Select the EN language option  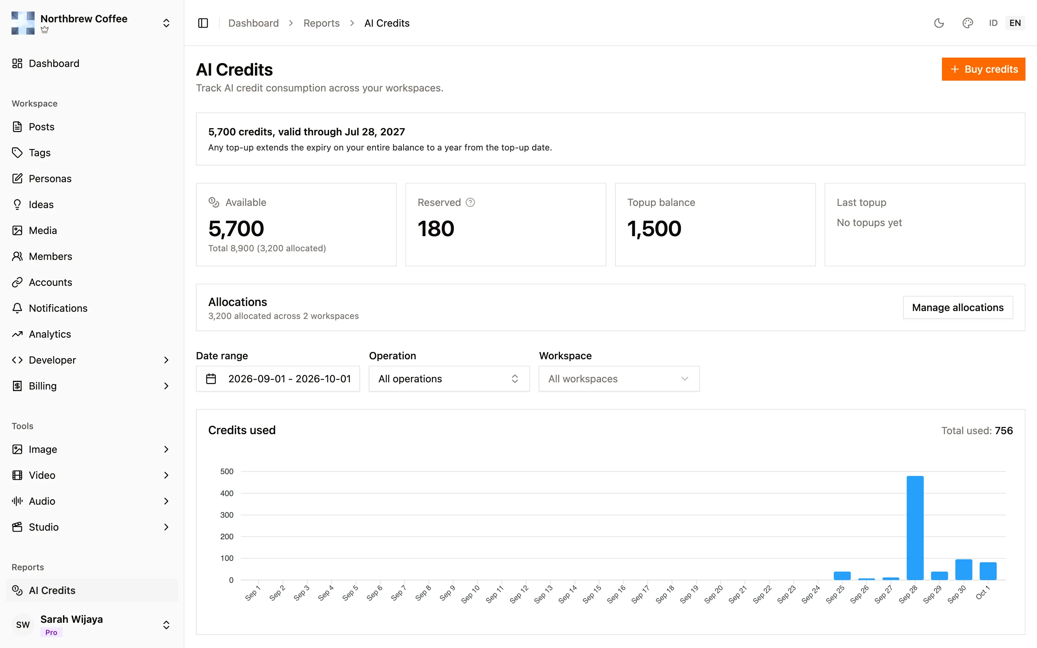(x=1015, y=23)
